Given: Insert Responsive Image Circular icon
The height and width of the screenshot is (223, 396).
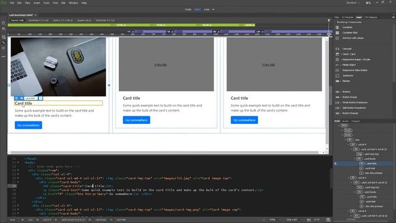Looking at the screenshot, I should 337,59.
